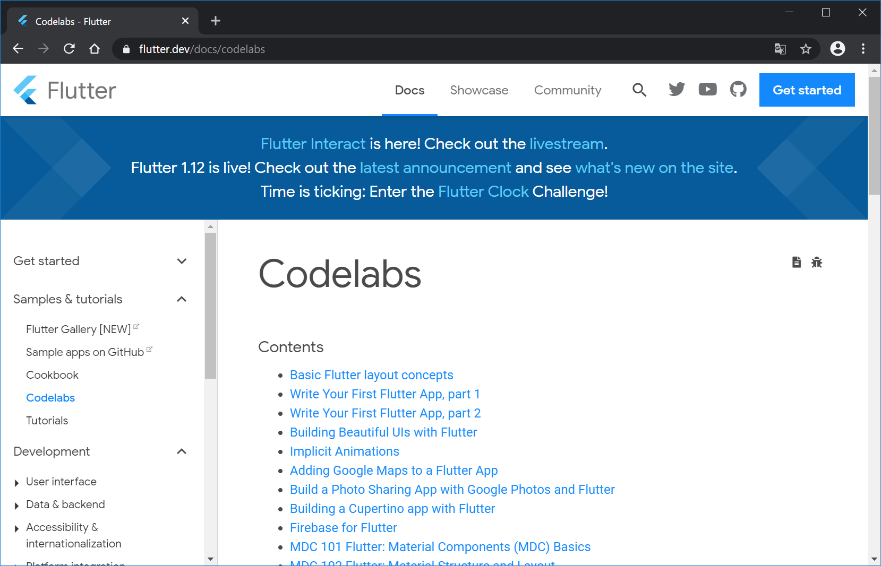Bookmark this page with the star icon

tap(806, 49)
